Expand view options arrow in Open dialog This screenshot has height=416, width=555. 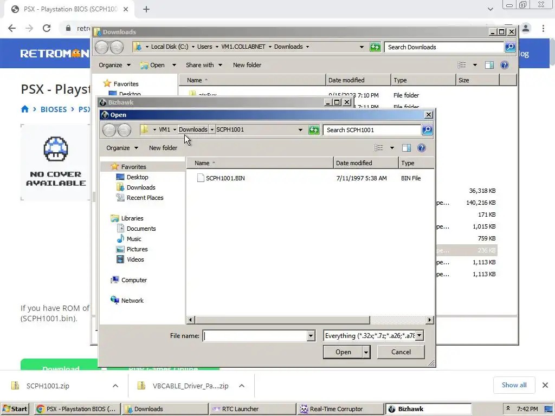(x=392, y=148)
